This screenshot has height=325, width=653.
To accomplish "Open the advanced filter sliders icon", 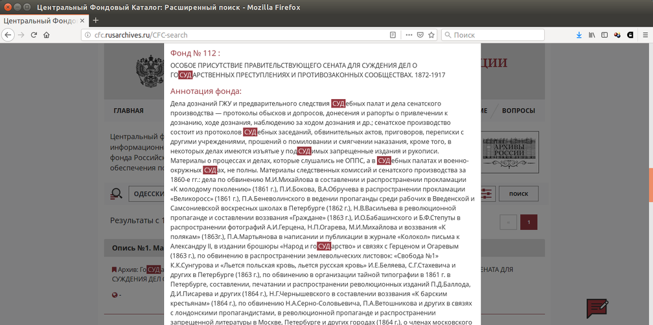I will [x=486, y=194].
